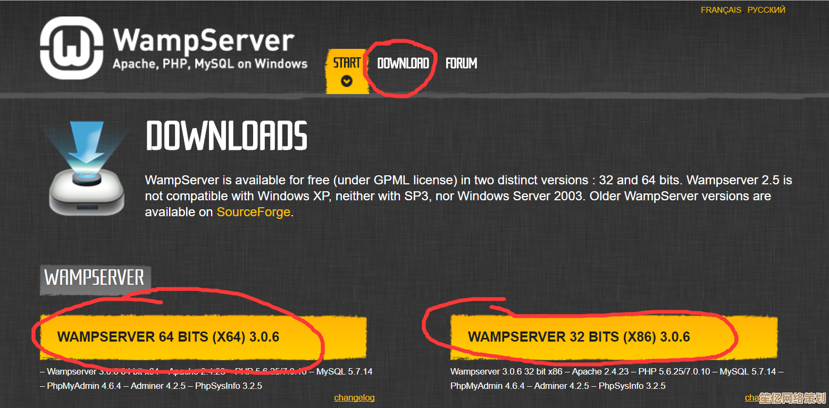Click the WAMPSERVER section label
Screen dimensions: 829x408
coord(94,278)
